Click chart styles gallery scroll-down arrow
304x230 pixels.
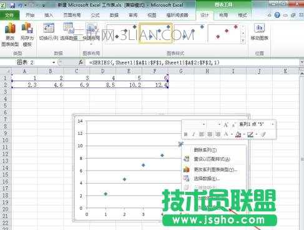pos(243,33)
